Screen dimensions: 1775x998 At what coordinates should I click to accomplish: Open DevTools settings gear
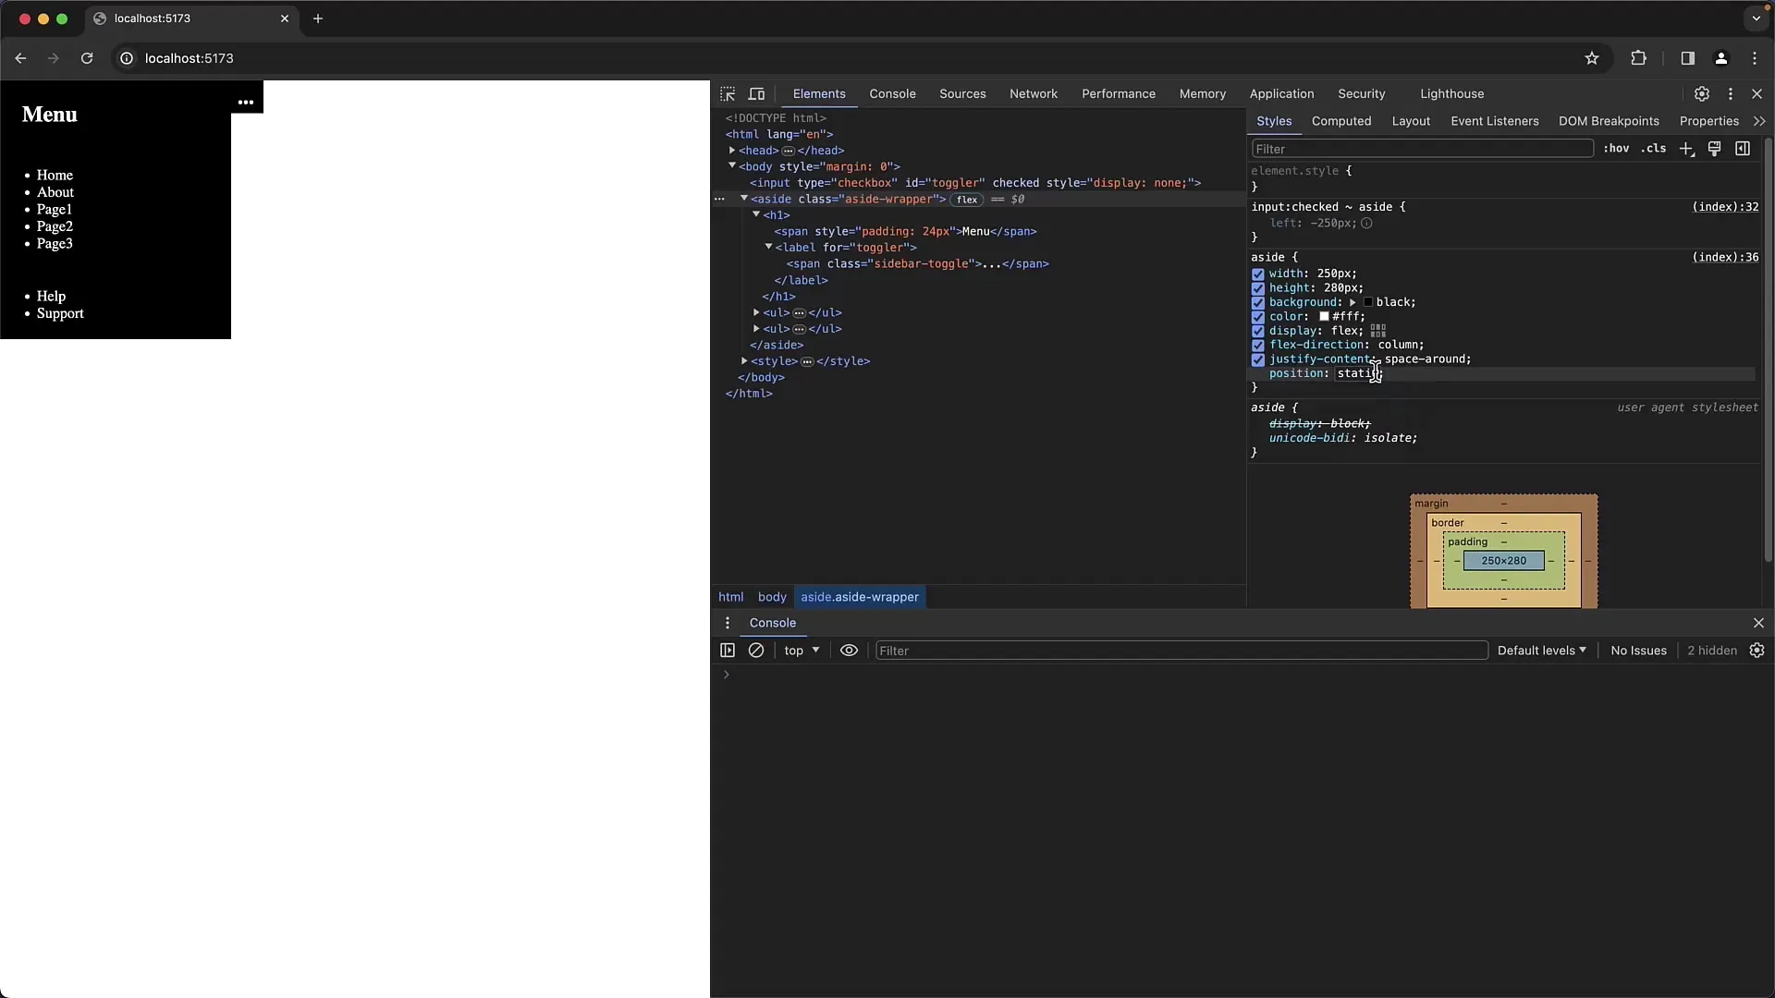click(1702, 94)
